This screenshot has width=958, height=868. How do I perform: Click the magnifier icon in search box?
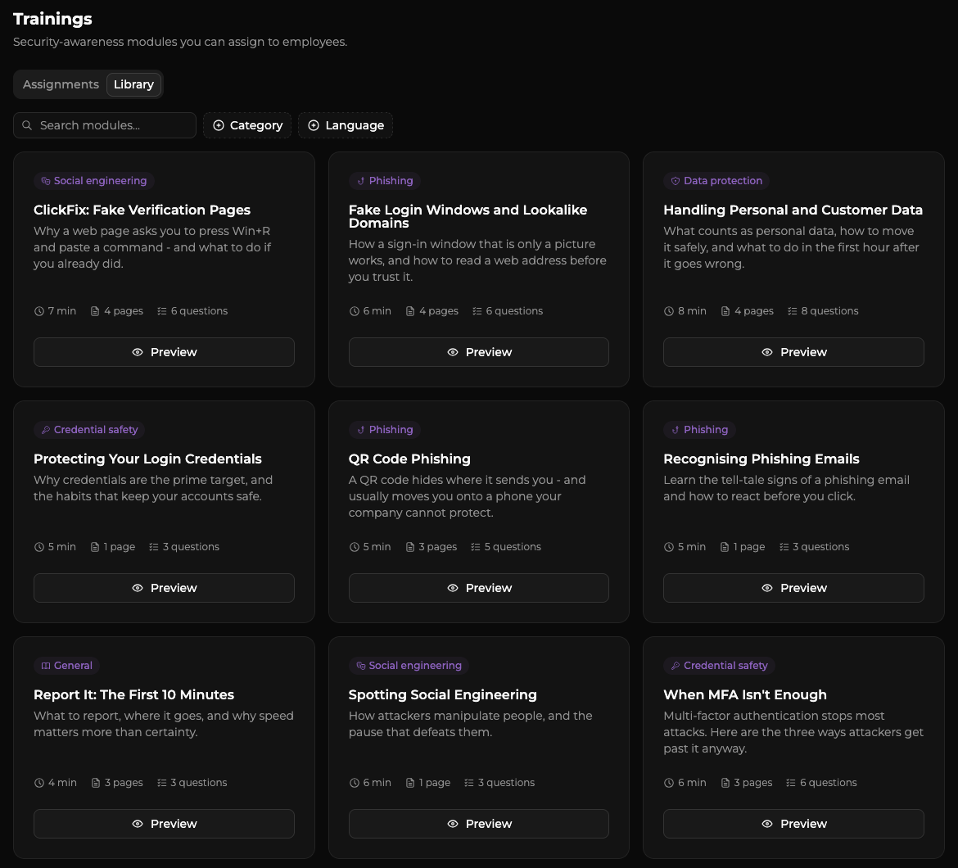[27, 125]
